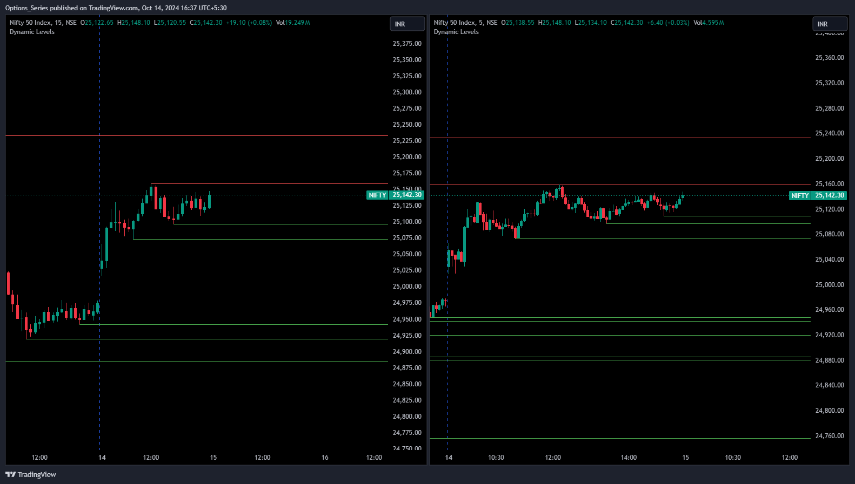This screenshot has height=484, width=855.
Task: Click the change value +6.40 (+0.03%)
Action: pyautogui.click(x=668, y=23)
